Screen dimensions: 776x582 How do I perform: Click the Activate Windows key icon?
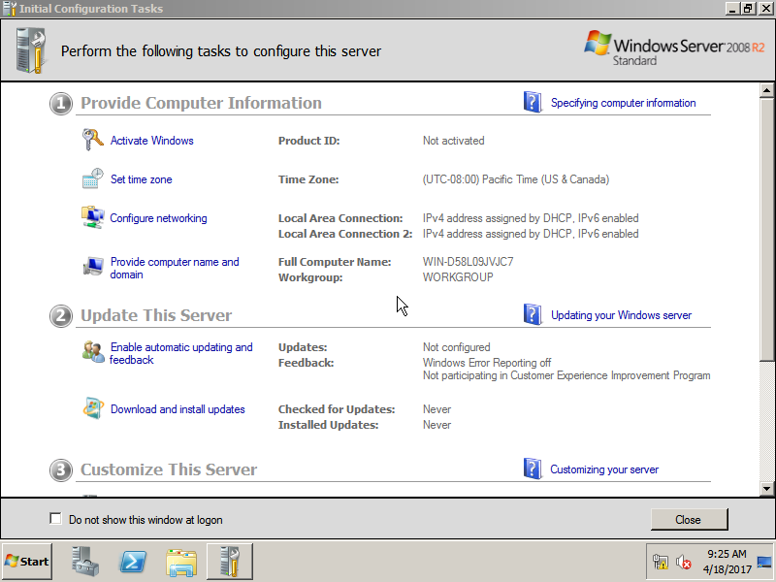click(92, 140)
